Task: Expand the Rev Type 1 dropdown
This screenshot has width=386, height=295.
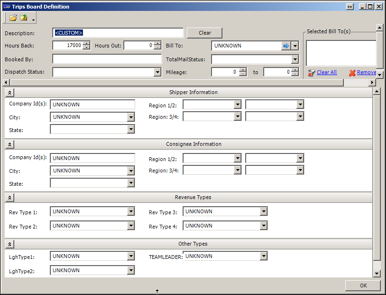Action: coord(131,212)
